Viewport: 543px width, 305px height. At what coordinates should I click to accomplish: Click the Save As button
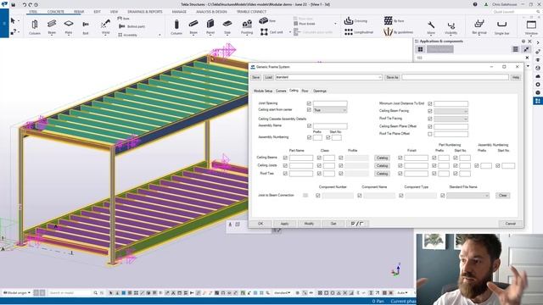(392, 77)
